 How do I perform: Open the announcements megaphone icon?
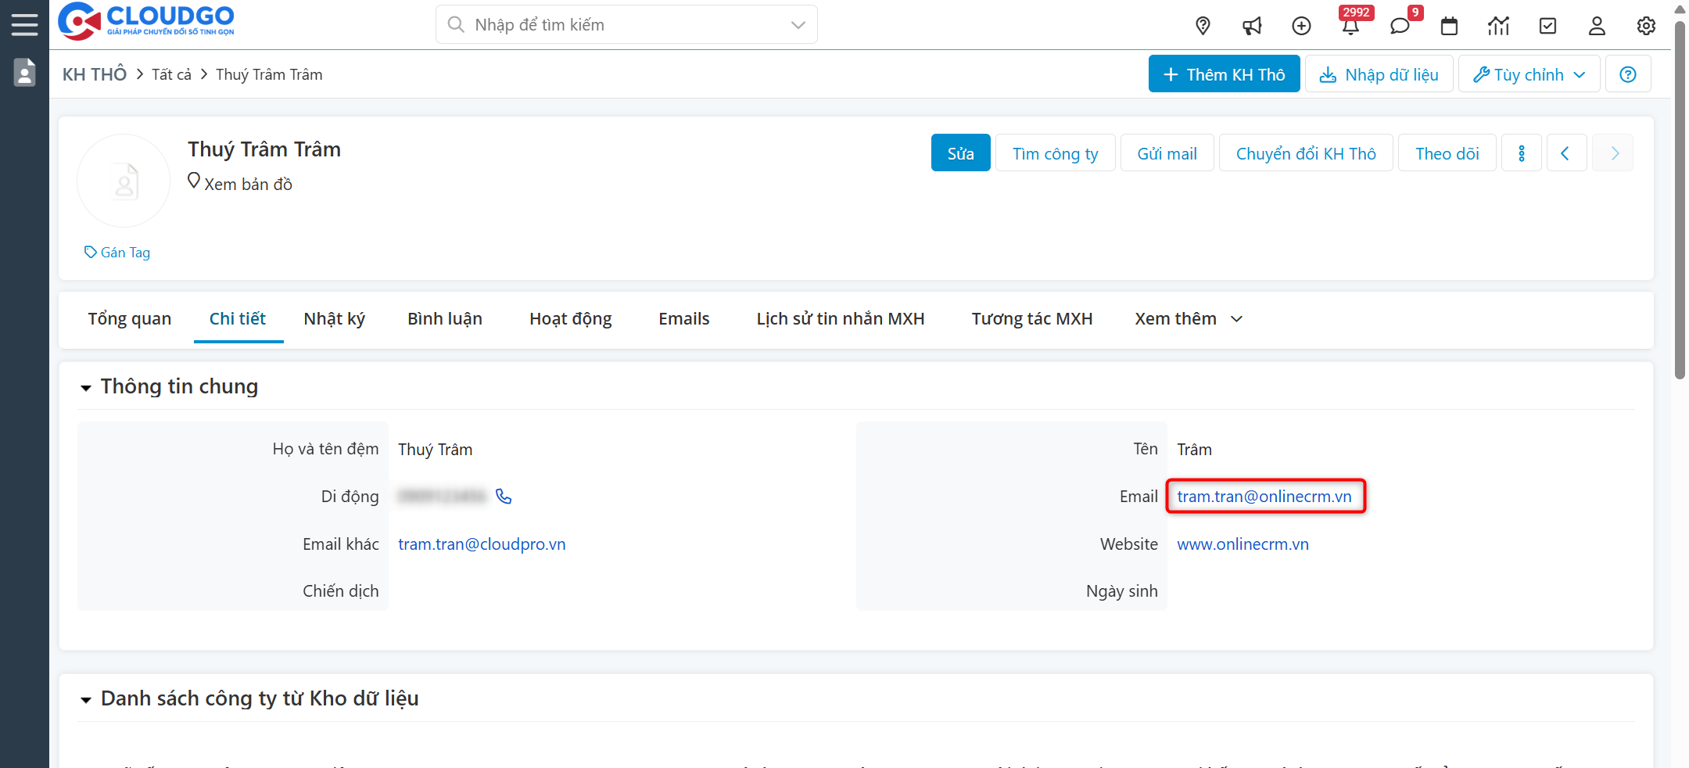click(x=1252, y=26)
